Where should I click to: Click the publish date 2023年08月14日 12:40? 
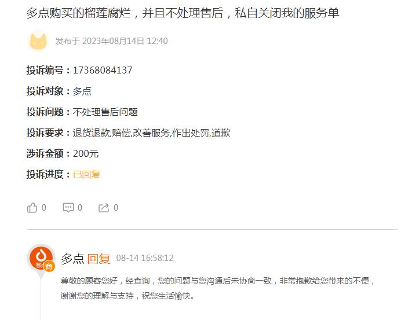pyautogui.click(x=125, y=41)
